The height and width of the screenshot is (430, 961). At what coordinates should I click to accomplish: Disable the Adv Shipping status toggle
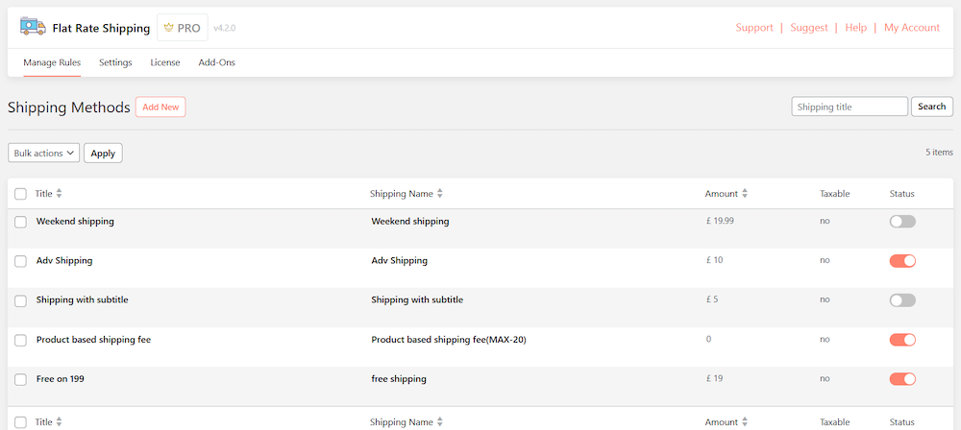point(902,261)
